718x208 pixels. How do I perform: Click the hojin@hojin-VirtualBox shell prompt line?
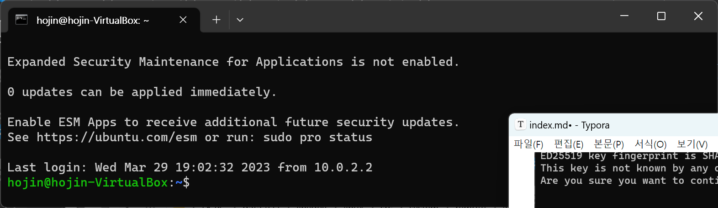pos(98,182)
